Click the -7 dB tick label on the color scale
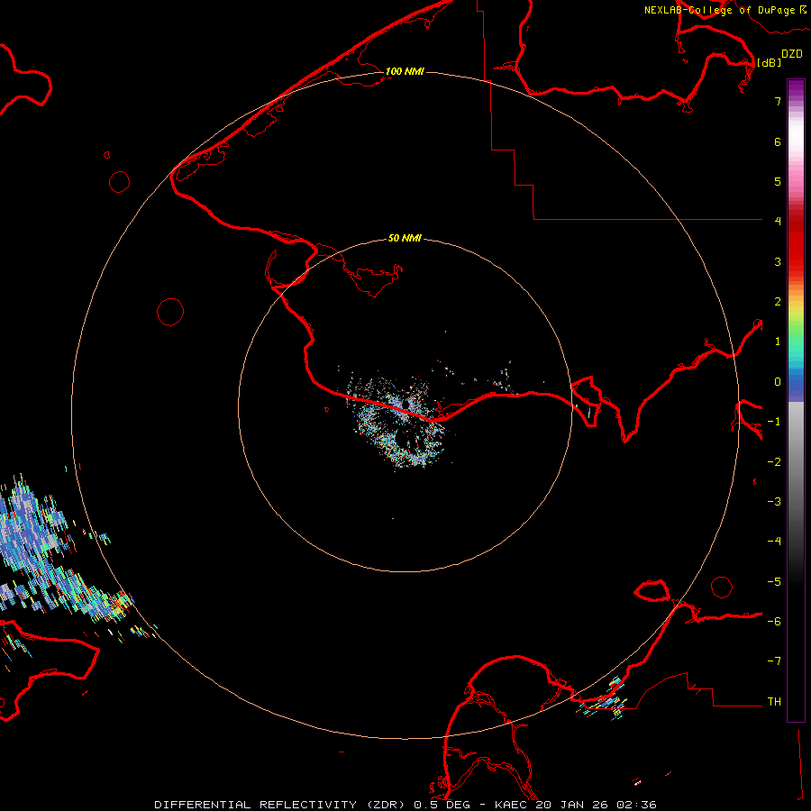The width and height of the screenshot is (811, 811). 774,661
